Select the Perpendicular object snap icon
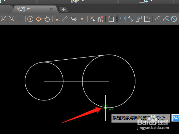This screenshot has width=179, height=134. pyautogui.click(x=57, y=19)
